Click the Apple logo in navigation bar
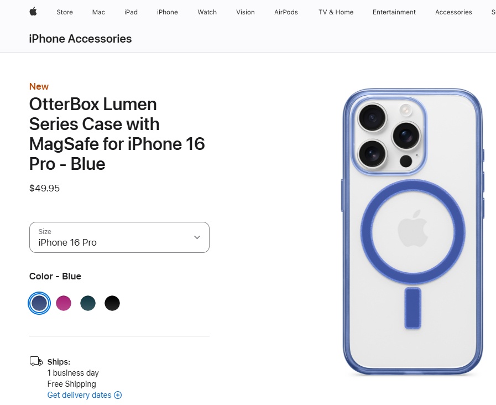This screenshot has height=405, width=496. pyautogui.click(x=33, y=12)
